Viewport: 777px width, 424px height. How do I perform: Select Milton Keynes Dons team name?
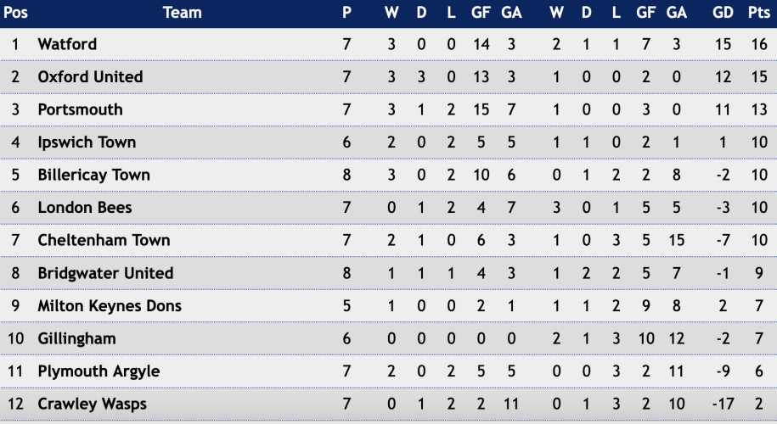tap(110, 306)
